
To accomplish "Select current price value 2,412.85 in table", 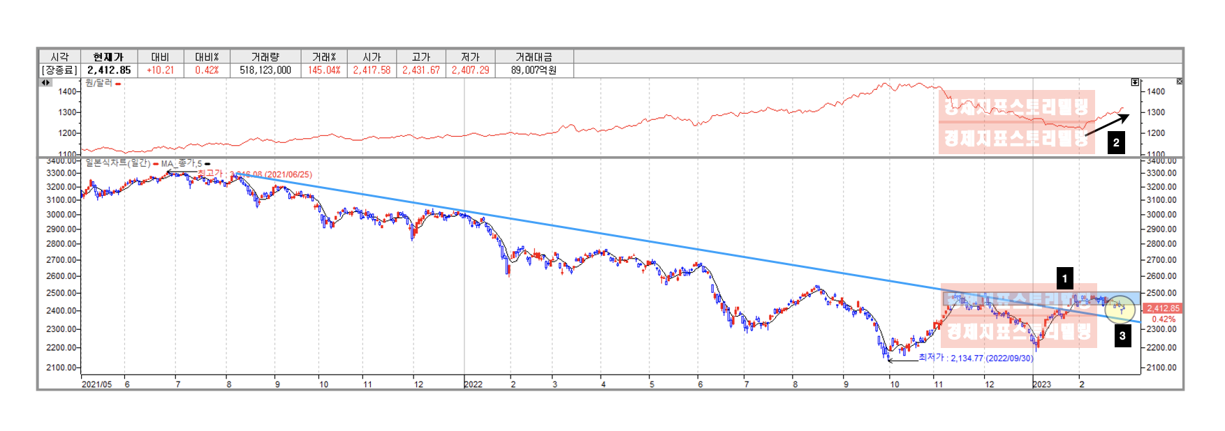I will 109,70.
